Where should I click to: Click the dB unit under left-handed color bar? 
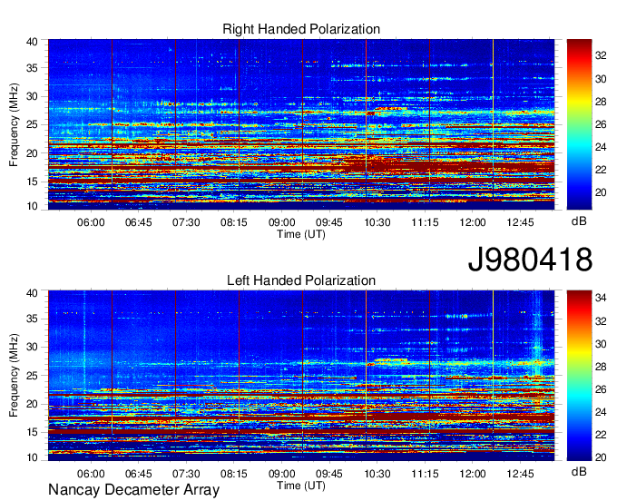pos(579,471)
